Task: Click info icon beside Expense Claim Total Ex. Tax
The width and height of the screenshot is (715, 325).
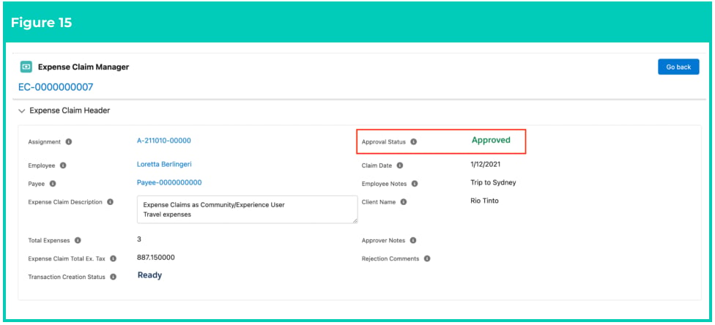Action: tap(113, 258)
